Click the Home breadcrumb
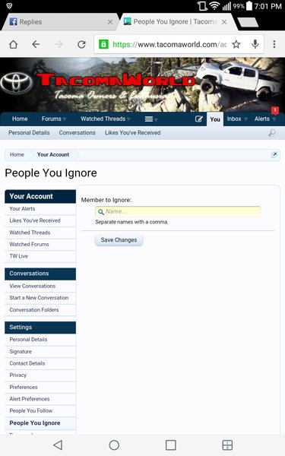This screenshot has height=456, width=285. (17, 154)
